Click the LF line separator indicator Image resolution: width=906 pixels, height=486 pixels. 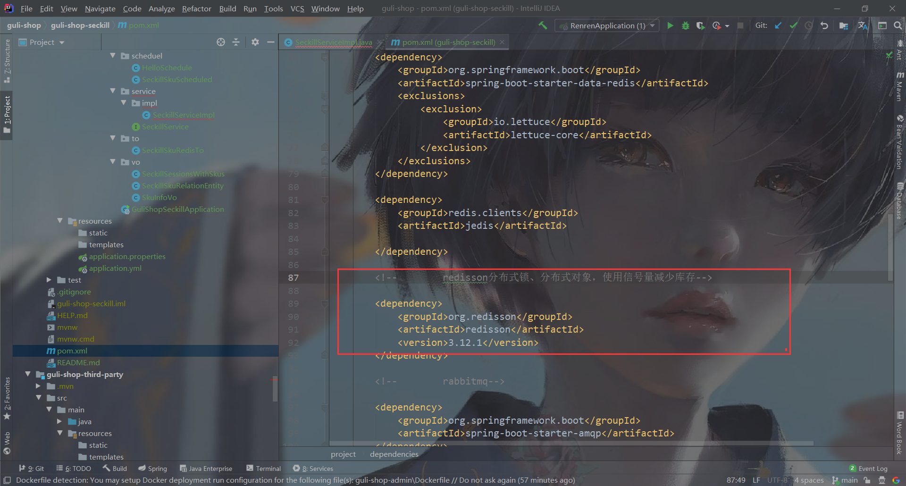tap(756, 480)
